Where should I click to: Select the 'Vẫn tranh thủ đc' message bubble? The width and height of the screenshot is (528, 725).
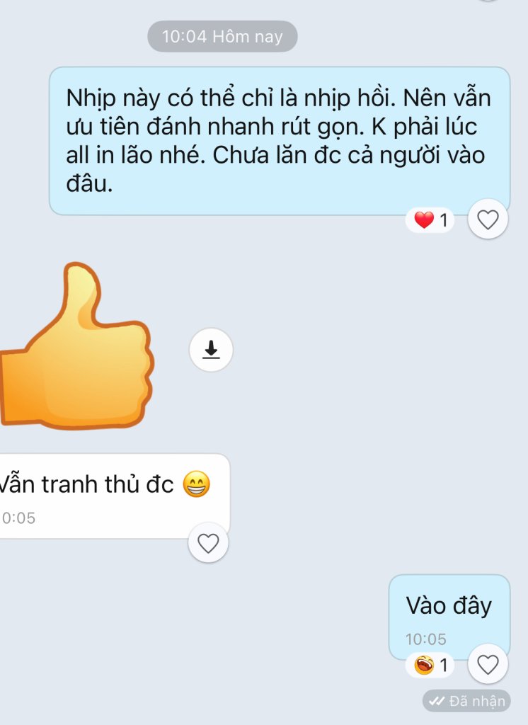(115, 496)
